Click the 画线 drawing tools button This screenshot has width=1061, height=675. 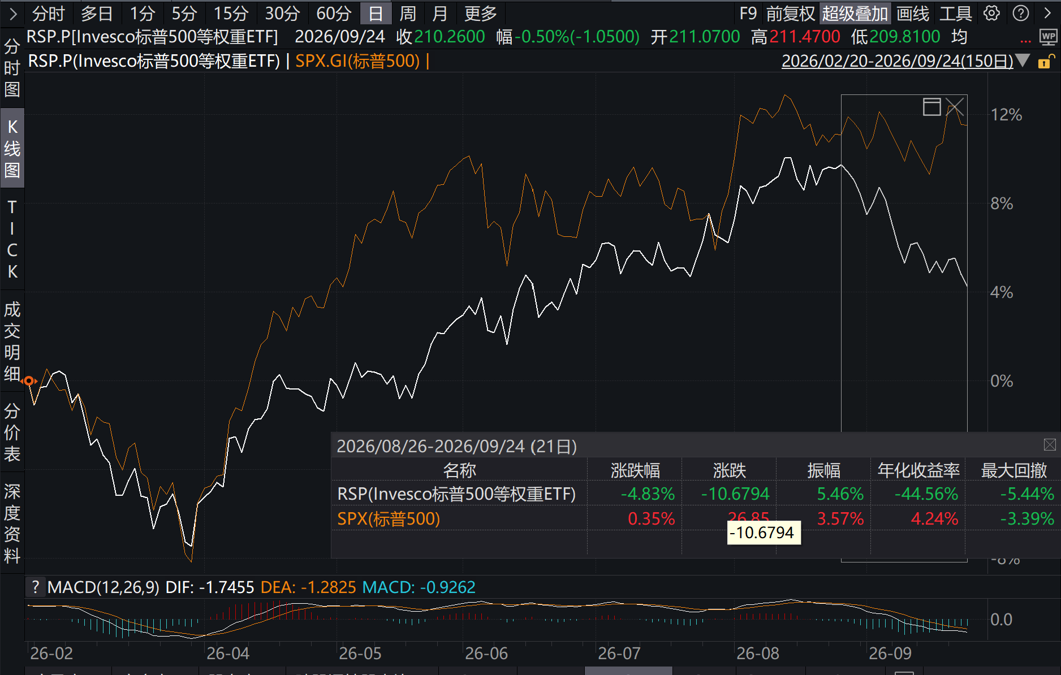tap(913, 13)
